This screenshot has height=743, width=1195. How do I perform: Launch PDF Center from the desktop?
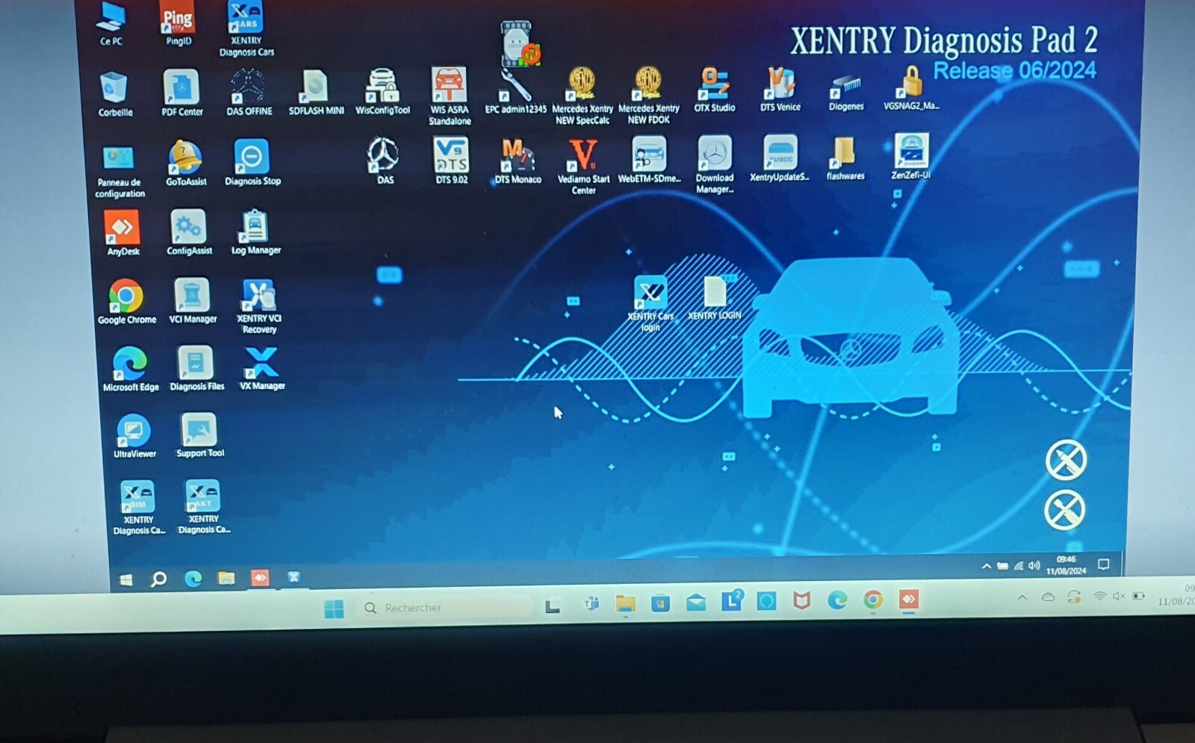click(181, 93)
